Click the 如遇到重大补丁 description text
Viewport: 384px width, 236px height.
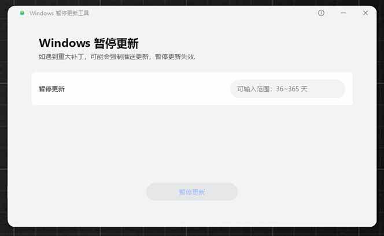(117, 57)
